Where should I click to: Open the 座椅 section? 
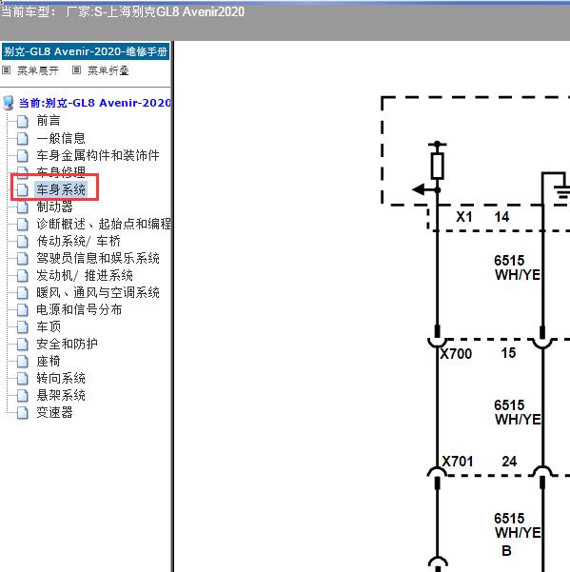tap(49, 361)
